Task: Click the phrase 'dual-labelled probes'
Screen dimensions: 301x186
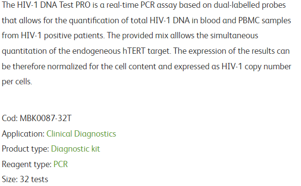Action: tap(250, 5)
